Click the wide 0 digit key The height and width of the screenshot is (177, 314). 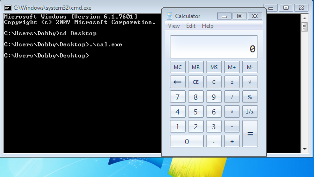pyautogui.click(x=187, y=141)
